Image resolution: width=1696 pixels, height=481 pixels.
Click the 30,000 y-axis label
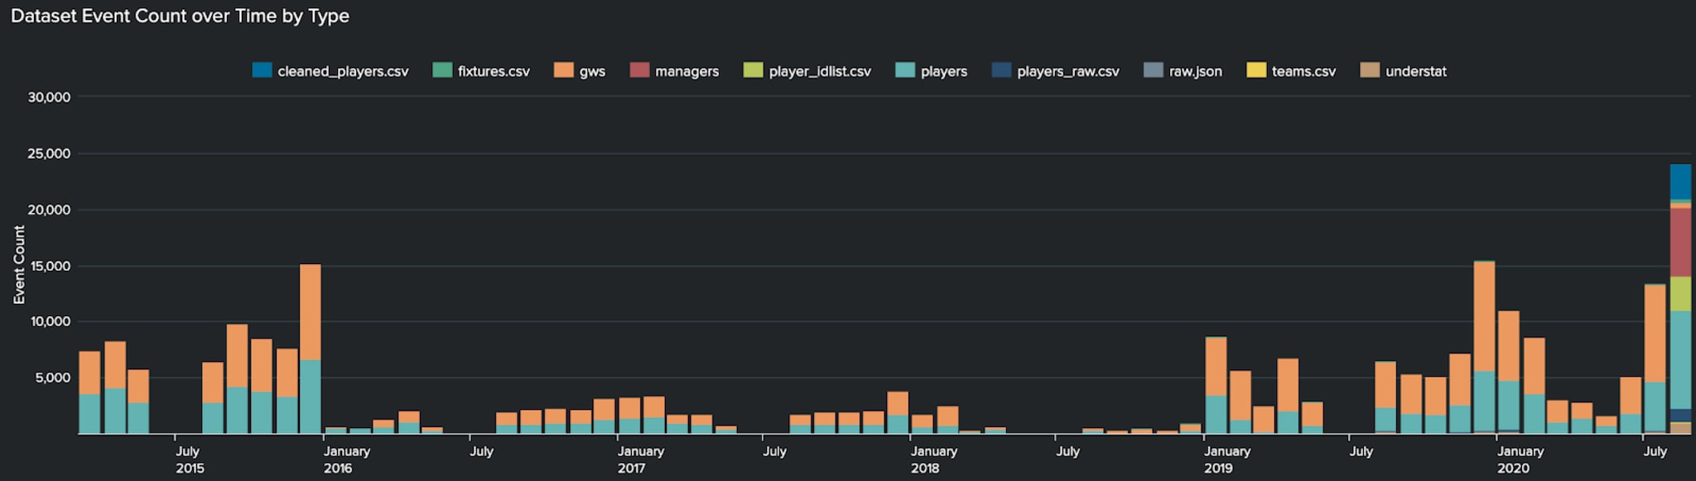[x=49, y=97]
